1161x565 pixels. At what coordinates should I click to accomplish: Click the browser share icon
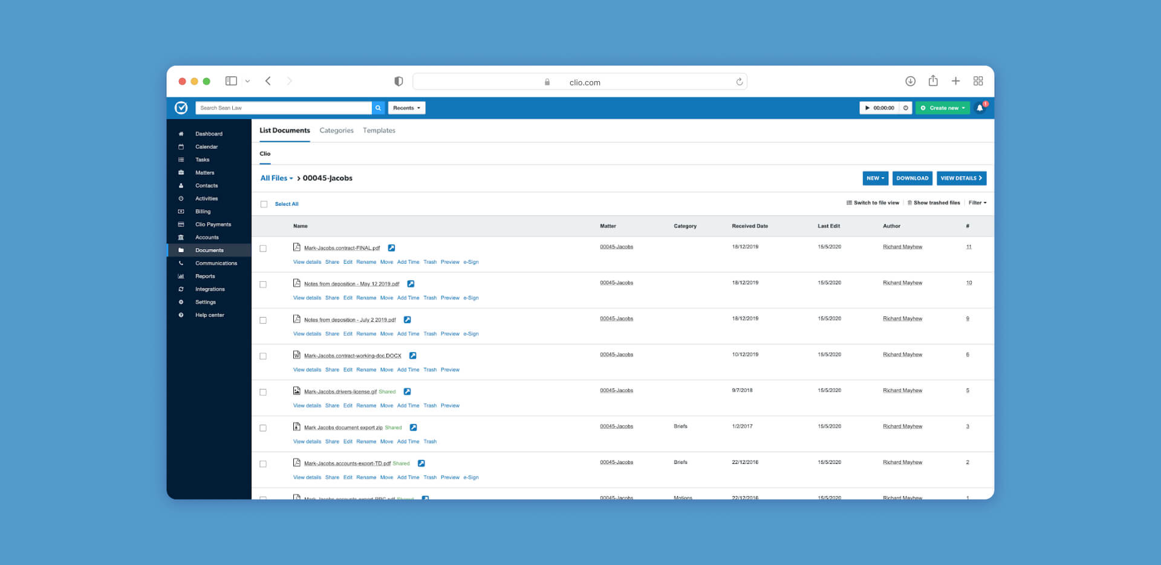pos(933,80)
